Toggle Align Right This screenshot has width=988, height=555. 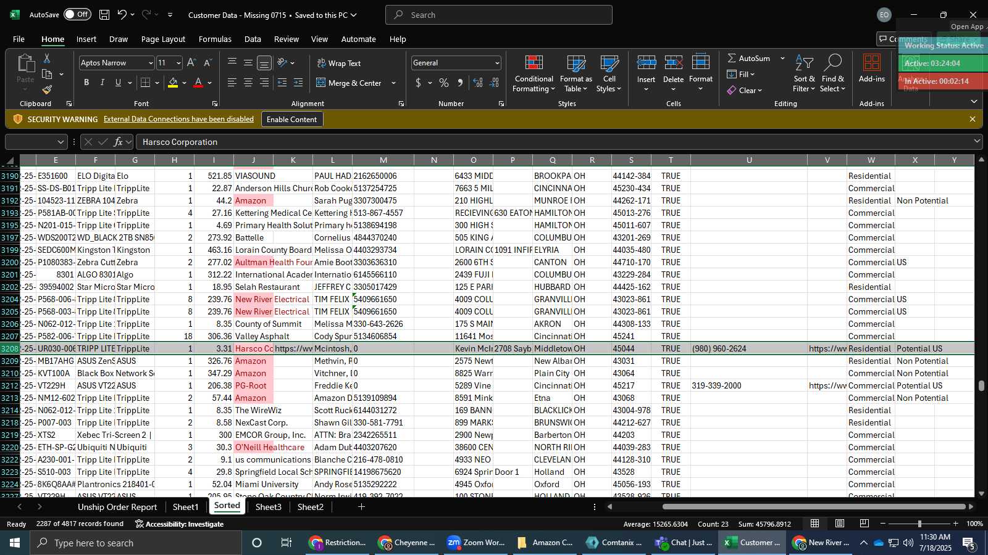click(264, 83)
